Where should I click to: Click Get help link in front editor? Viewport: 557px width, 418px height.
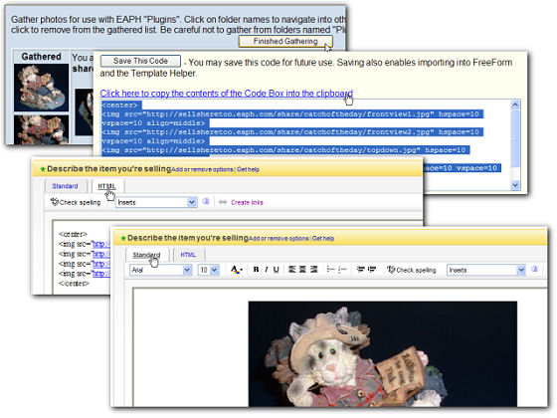(x=323, y=239)
